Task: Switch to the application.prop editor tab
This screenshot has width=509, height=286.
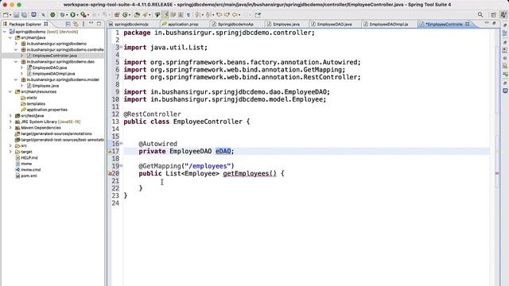Action: point(183,25)
